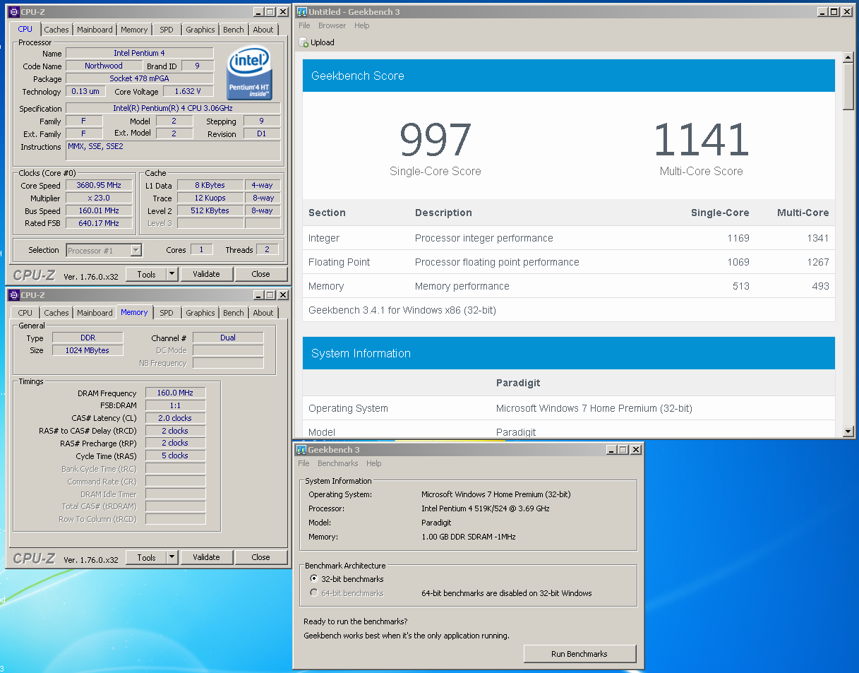Image resolution: width=859 pixels, height=673 pixels.
Task: Click the Integer section row in the results table
Action: pos(569,238)
